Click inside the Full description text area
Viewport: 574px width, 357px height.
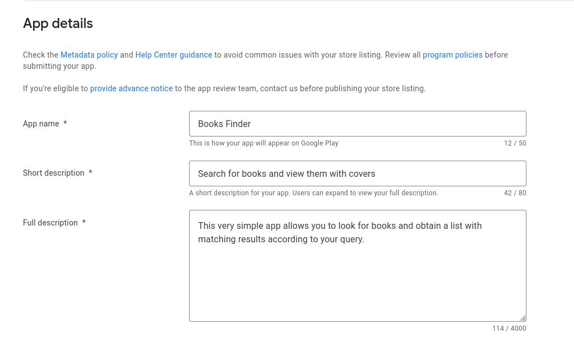(357, 265)
